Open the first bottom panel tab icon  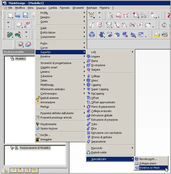click(6, 170)
